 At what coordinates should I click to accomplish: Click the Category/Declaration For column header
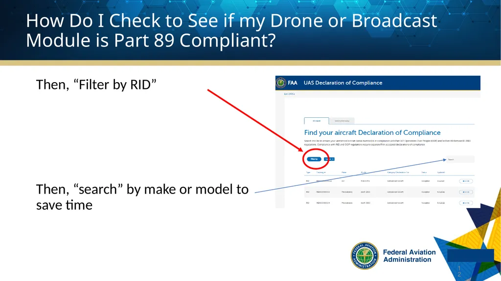(398, 173)
